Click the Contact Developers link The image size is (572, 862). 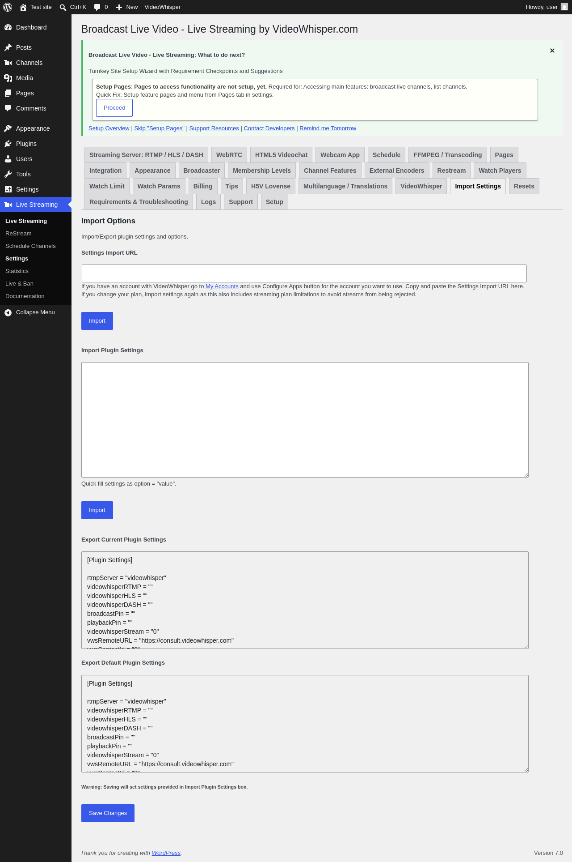269,128
